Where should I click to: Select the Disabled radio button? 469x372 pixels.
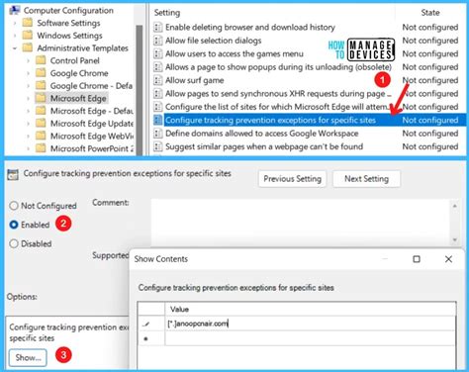pos(14,243)
